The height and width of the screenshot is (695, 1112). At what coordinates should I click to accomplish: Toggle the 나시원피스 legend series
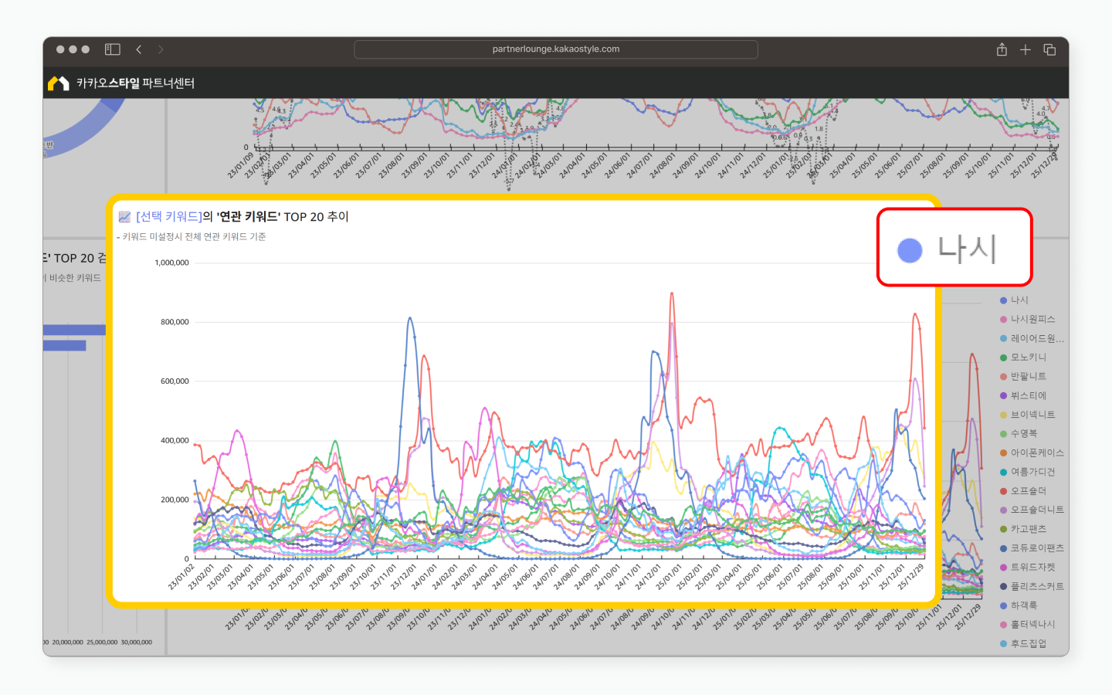[x=1032, y=319]
